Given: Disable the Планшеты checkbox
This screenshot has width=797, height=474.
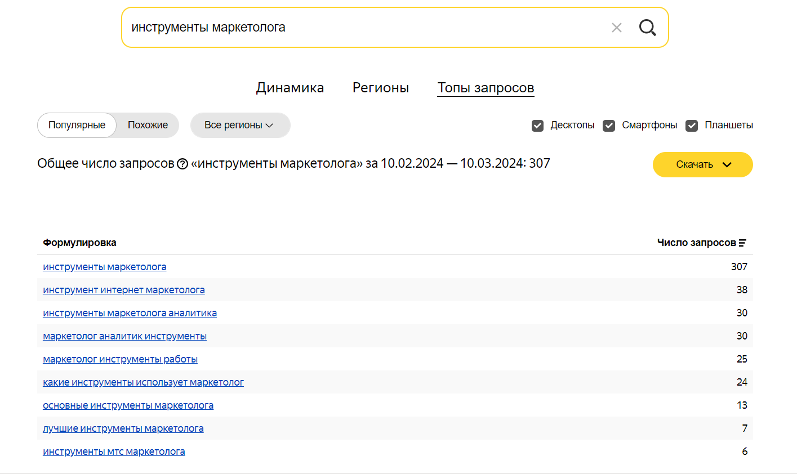Looking at the screenshot, I should coord(692,126).
